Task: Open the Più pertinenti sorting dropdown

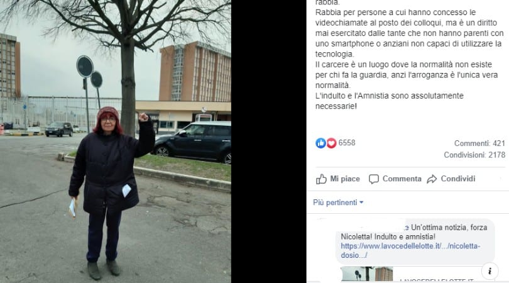Action: coord(338,203)
